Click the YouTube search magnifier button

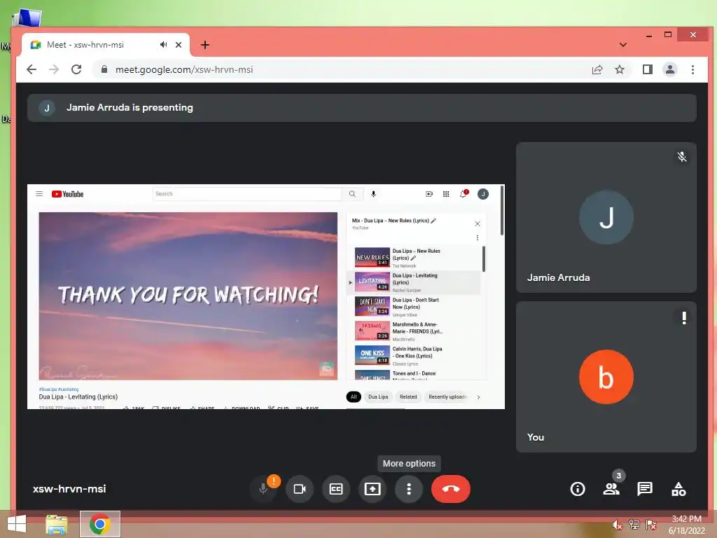point(352,194)
